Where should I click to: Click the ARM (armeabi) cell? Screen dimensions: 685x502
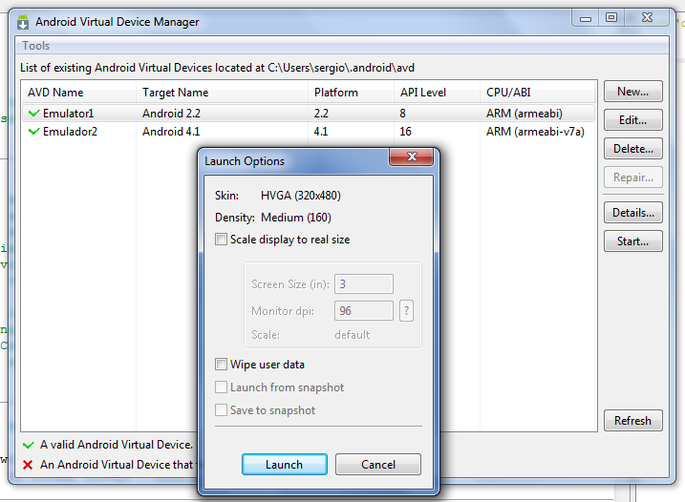click(524, 114)
